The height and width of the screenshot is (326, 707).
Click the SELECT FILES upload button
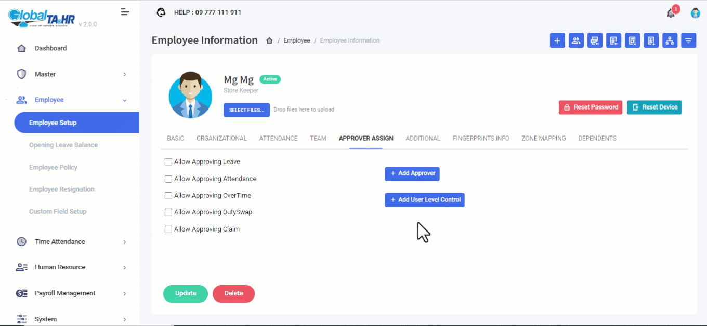tap(247, 110)
